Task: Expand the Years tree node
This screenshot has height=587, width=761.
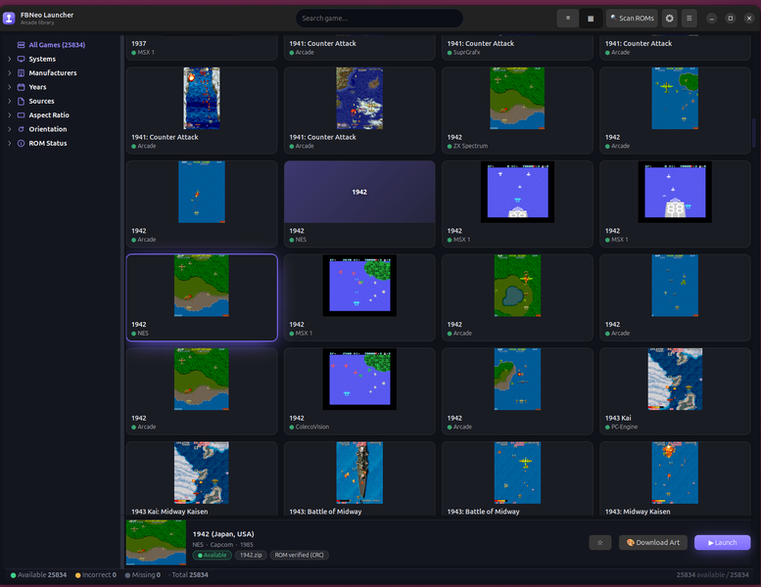Action: (9, 87)
